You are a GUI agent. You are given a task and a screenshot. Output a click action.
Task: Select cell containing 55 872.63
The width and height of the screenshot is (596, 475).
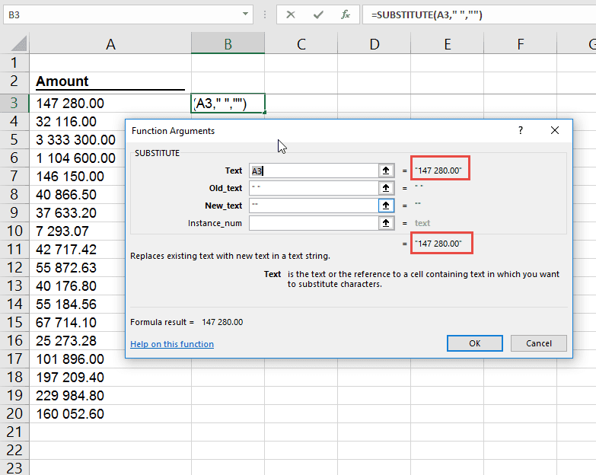77,267
